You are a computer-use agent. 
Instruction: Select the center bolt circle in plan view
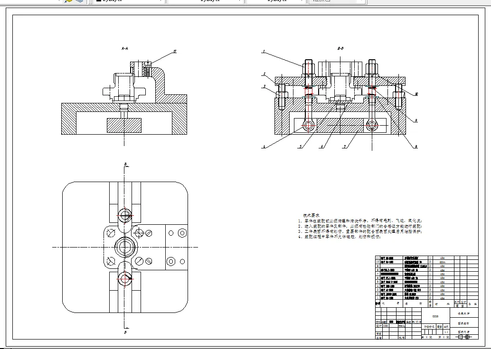tap(125, 247)
